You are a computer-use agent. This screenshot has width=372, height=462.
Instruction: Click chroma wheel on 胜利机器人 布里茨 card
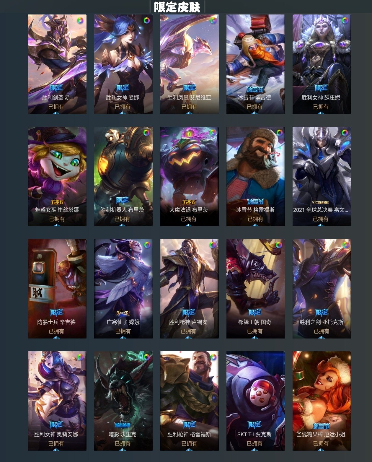[146, 133]
